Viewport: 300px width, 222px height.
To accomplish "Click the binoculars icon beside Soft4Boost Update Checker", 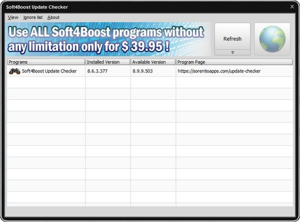I will point(14,71).
